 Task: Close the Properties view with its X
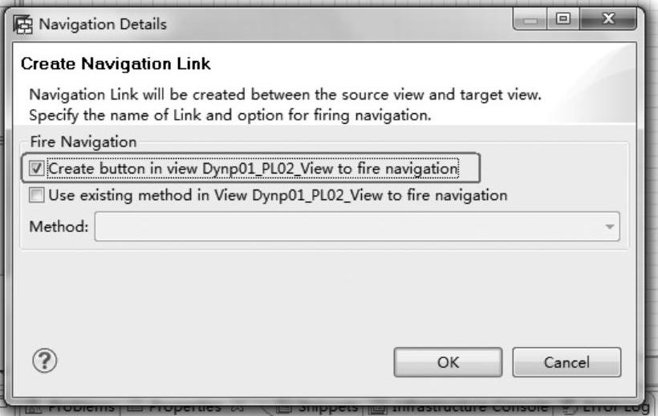(x=237, y=408)
